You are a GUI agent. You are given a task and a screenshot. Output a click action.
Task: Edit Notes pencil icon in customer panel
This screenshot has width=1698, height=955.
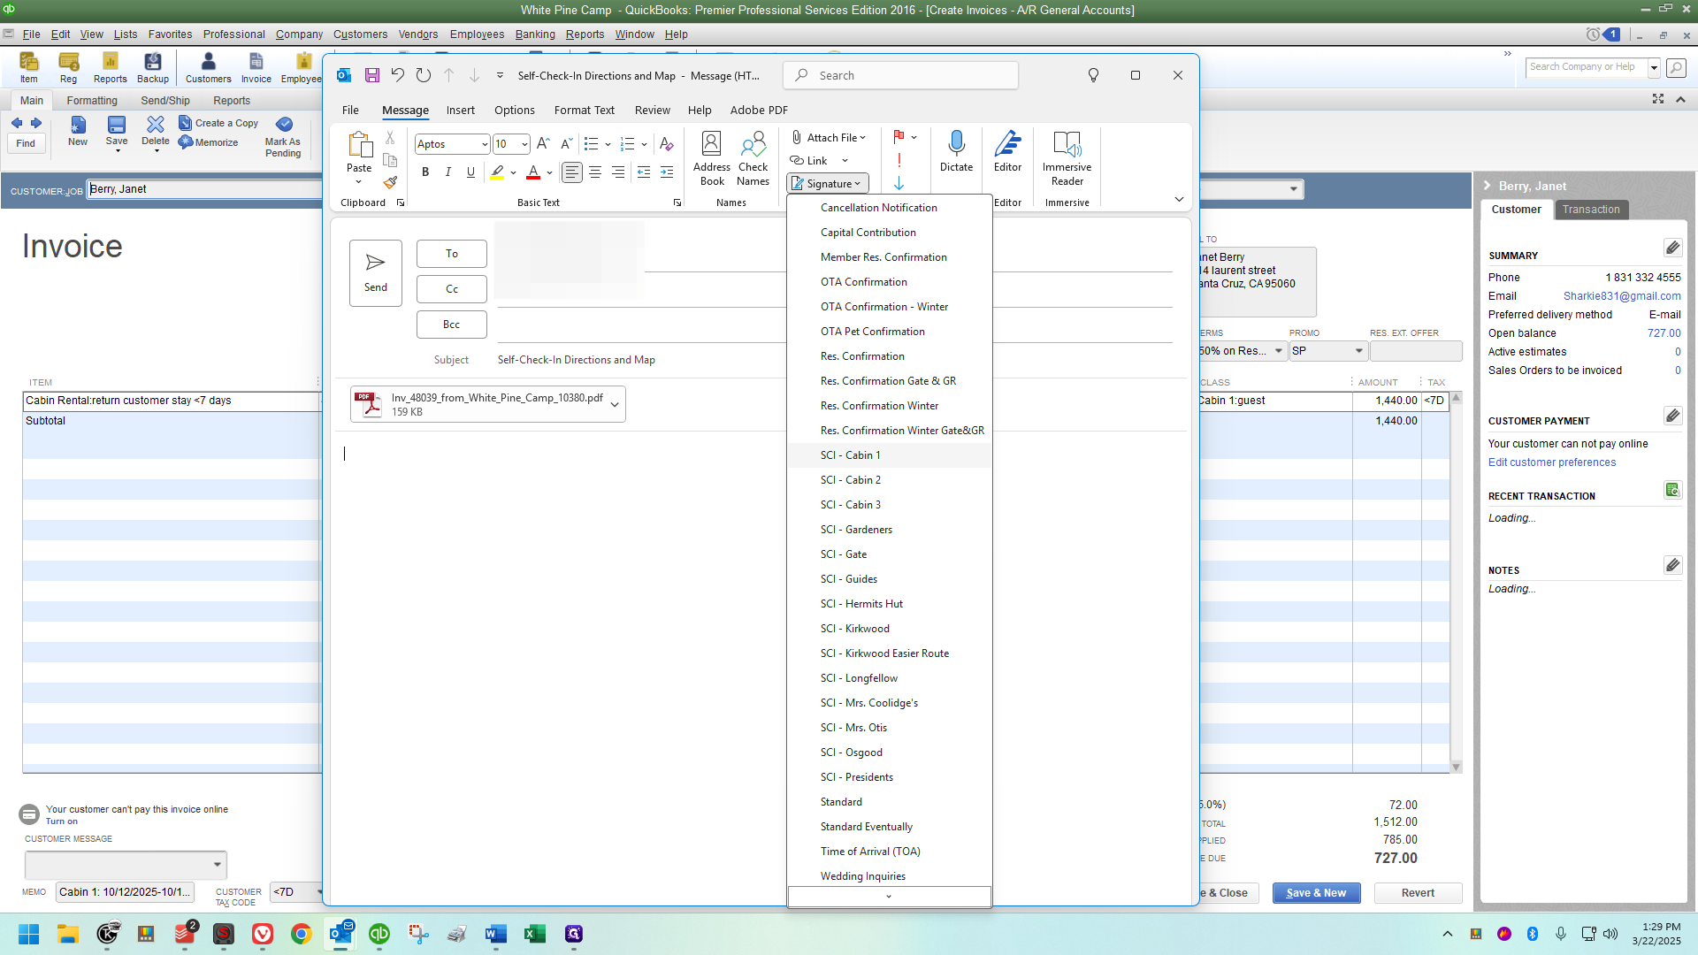pyautogui.click(x=1672, y=565)
